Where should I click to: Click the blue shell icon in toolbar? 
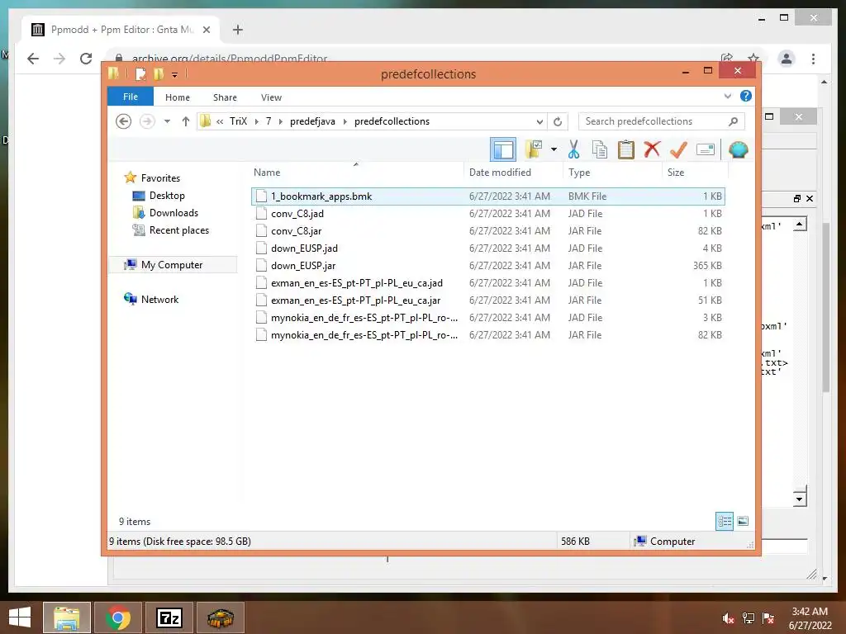coord(738,149)
